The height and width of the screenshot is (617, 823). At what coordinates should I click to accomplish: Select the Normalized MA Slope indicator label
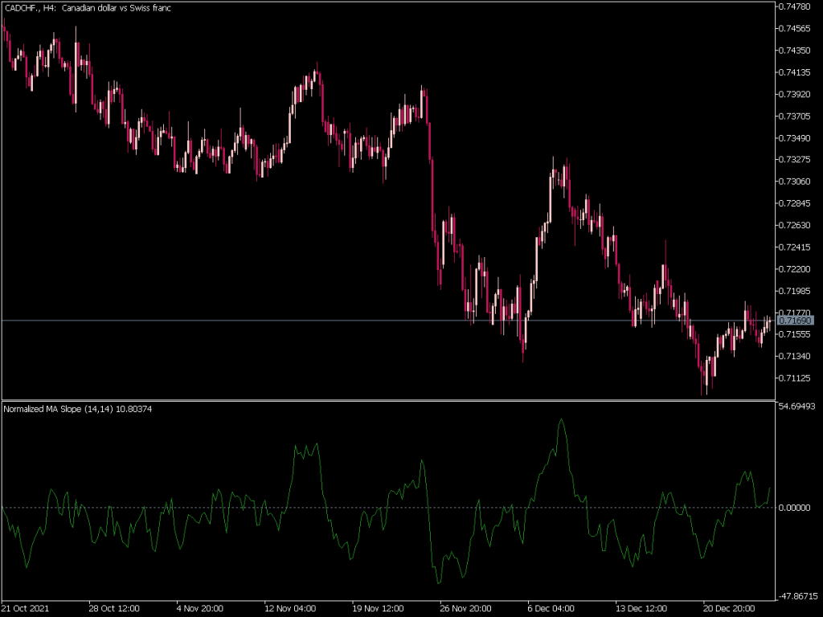[76, 407]
